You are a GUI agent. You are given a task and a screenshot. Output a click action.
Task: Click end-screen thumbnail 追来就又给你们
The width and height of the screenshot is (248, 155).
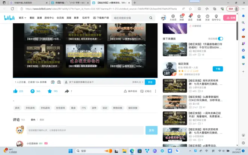click(x=85, y=56)
